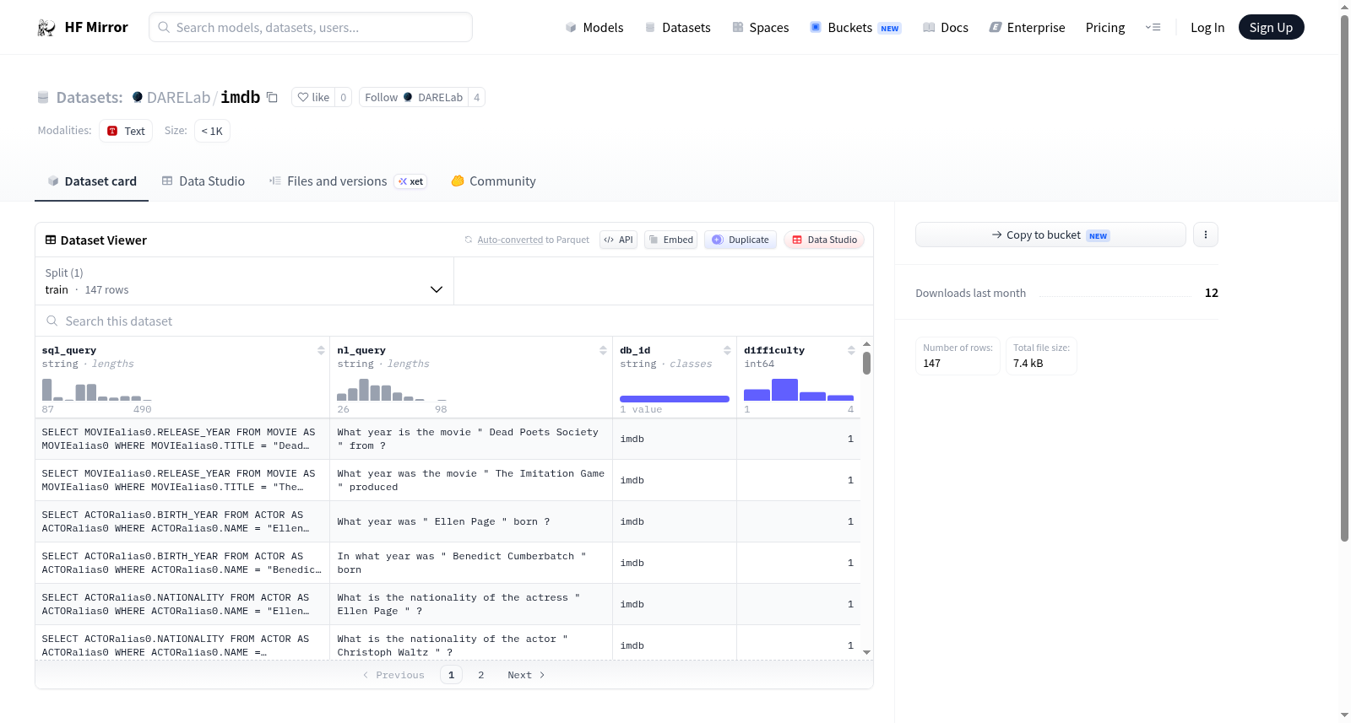Screen dimensions: 1351x723
Task: Focus the Search this dataset field
Action: click(x=454, y=321)
